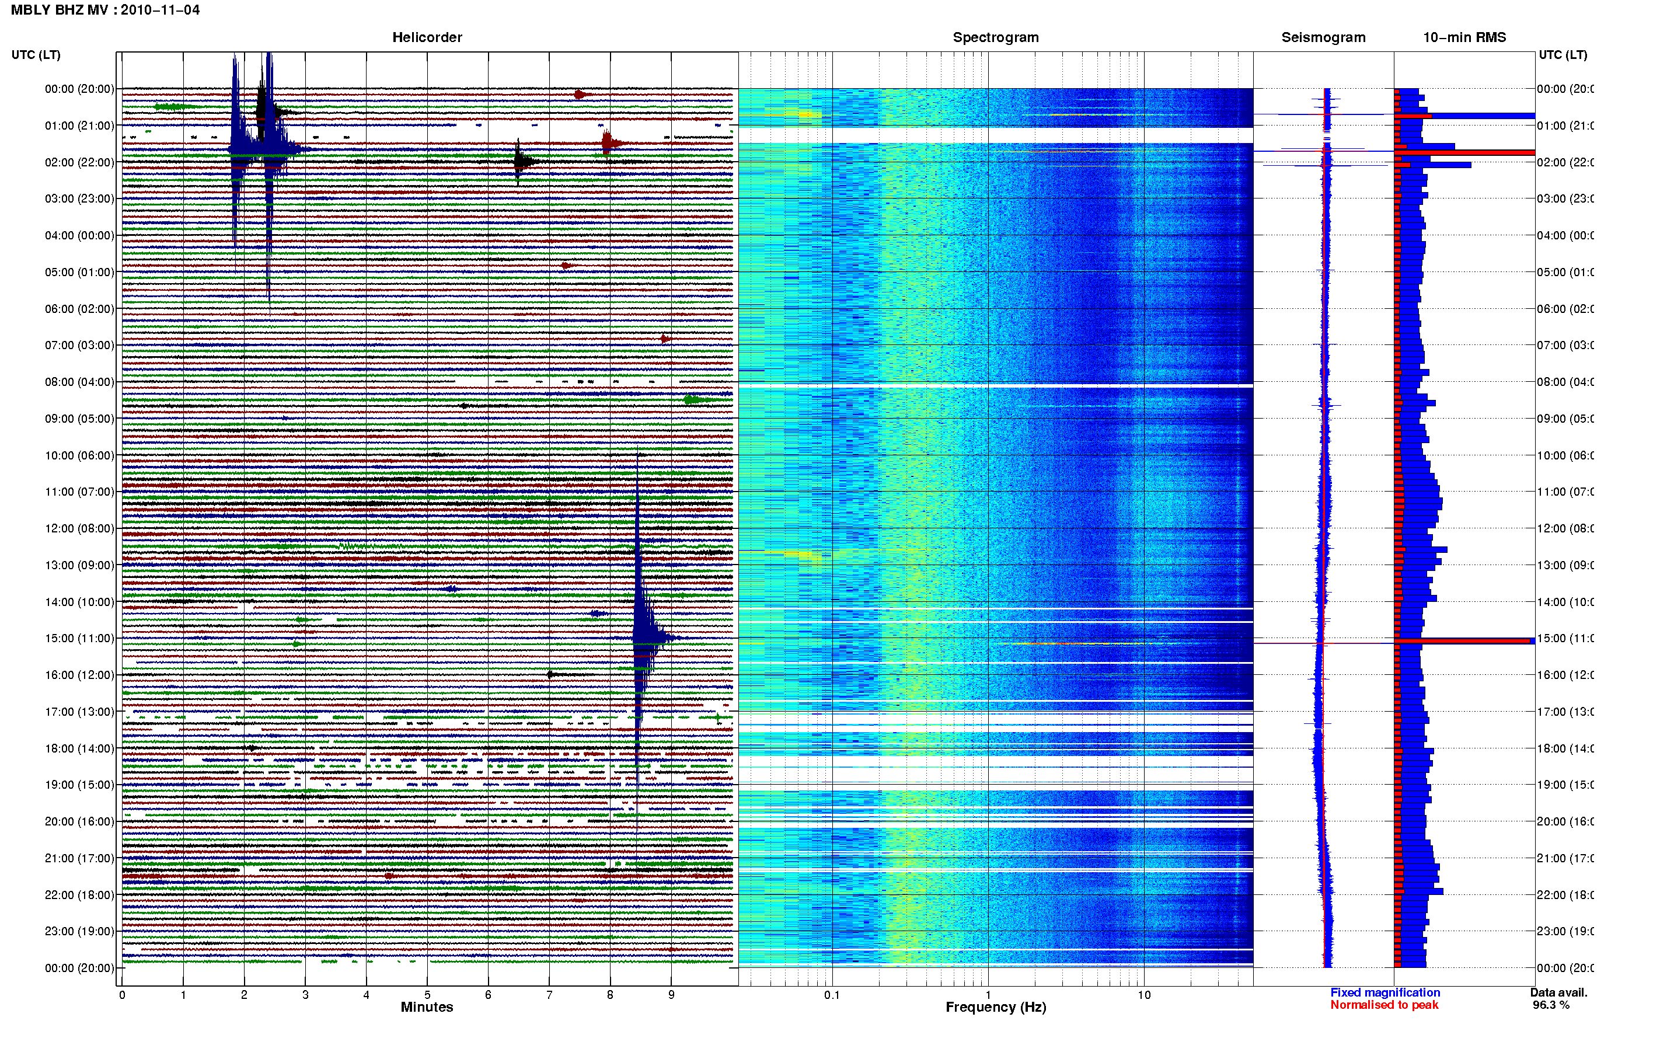The width and height of the screenshot is (1660, 1038).
Task: Click the large red RMS bar at 15:00
Action: (1464, 641)
